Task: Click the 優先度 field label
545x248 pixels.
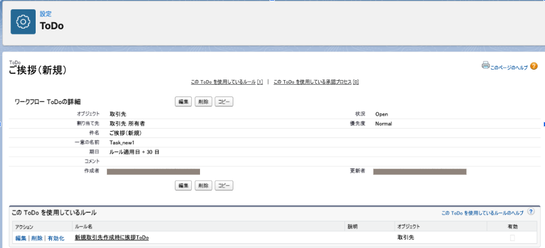Action: (x=358, y=123)
